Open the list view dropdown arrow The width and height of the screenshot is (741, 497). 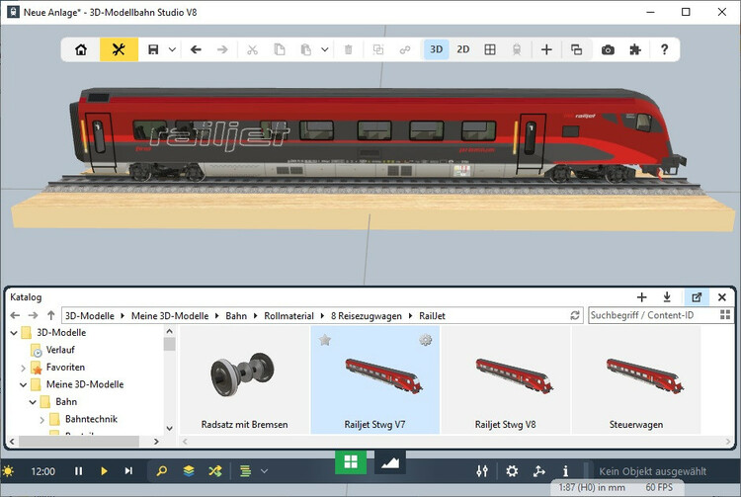click(x=265, y=471)
